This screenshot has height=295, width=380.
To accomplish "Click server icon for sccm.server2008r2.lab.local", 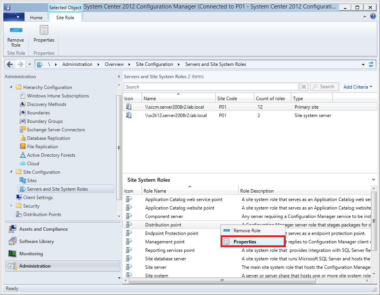I will point(129,107).
